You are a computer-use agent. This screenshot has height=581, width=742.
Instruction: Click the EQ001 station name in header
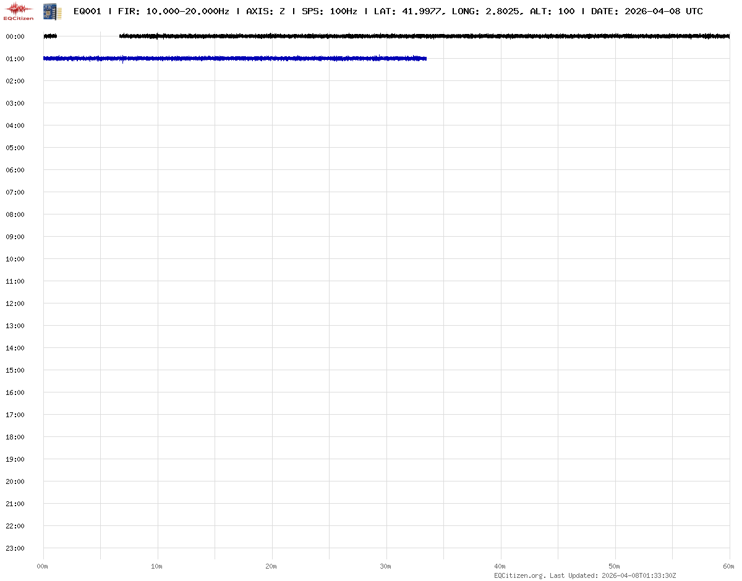pyautogui.click(x=87, y=11)
